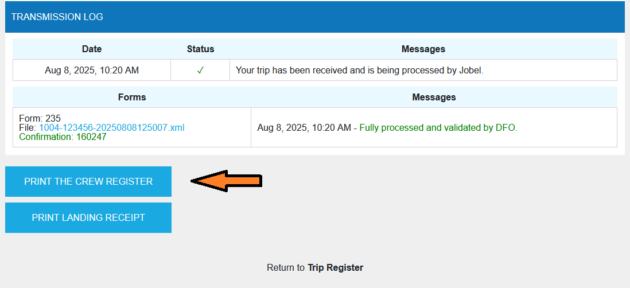Click the Status column header
This screenshot has height=288, width=630.
(200, 49)
